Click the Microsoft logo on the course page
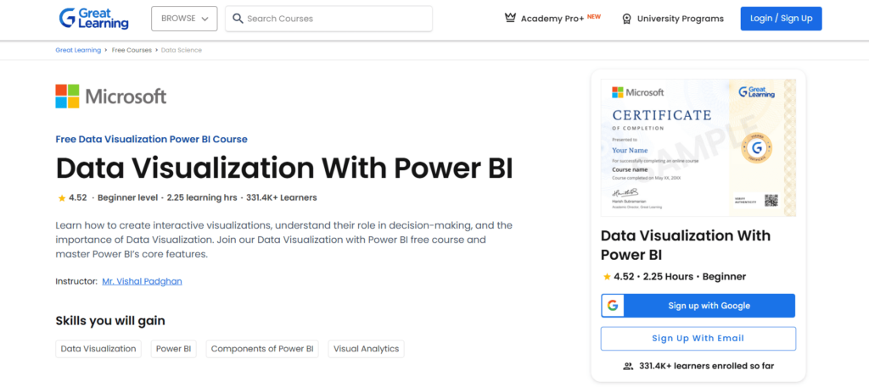 111,97
